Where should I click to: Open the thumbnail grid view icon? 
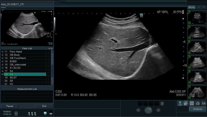[191, 103]
